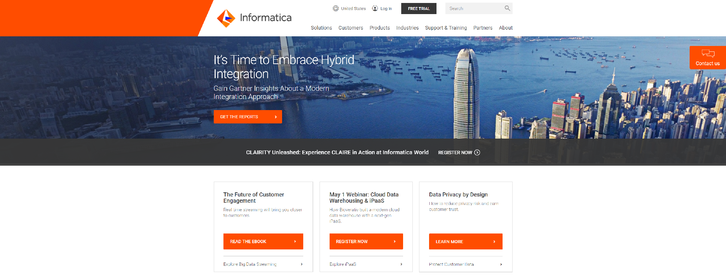Screen dimensions: 726x275
Task: Click the circled arrow after Register Now banner
Action: [x=477, y=152]
